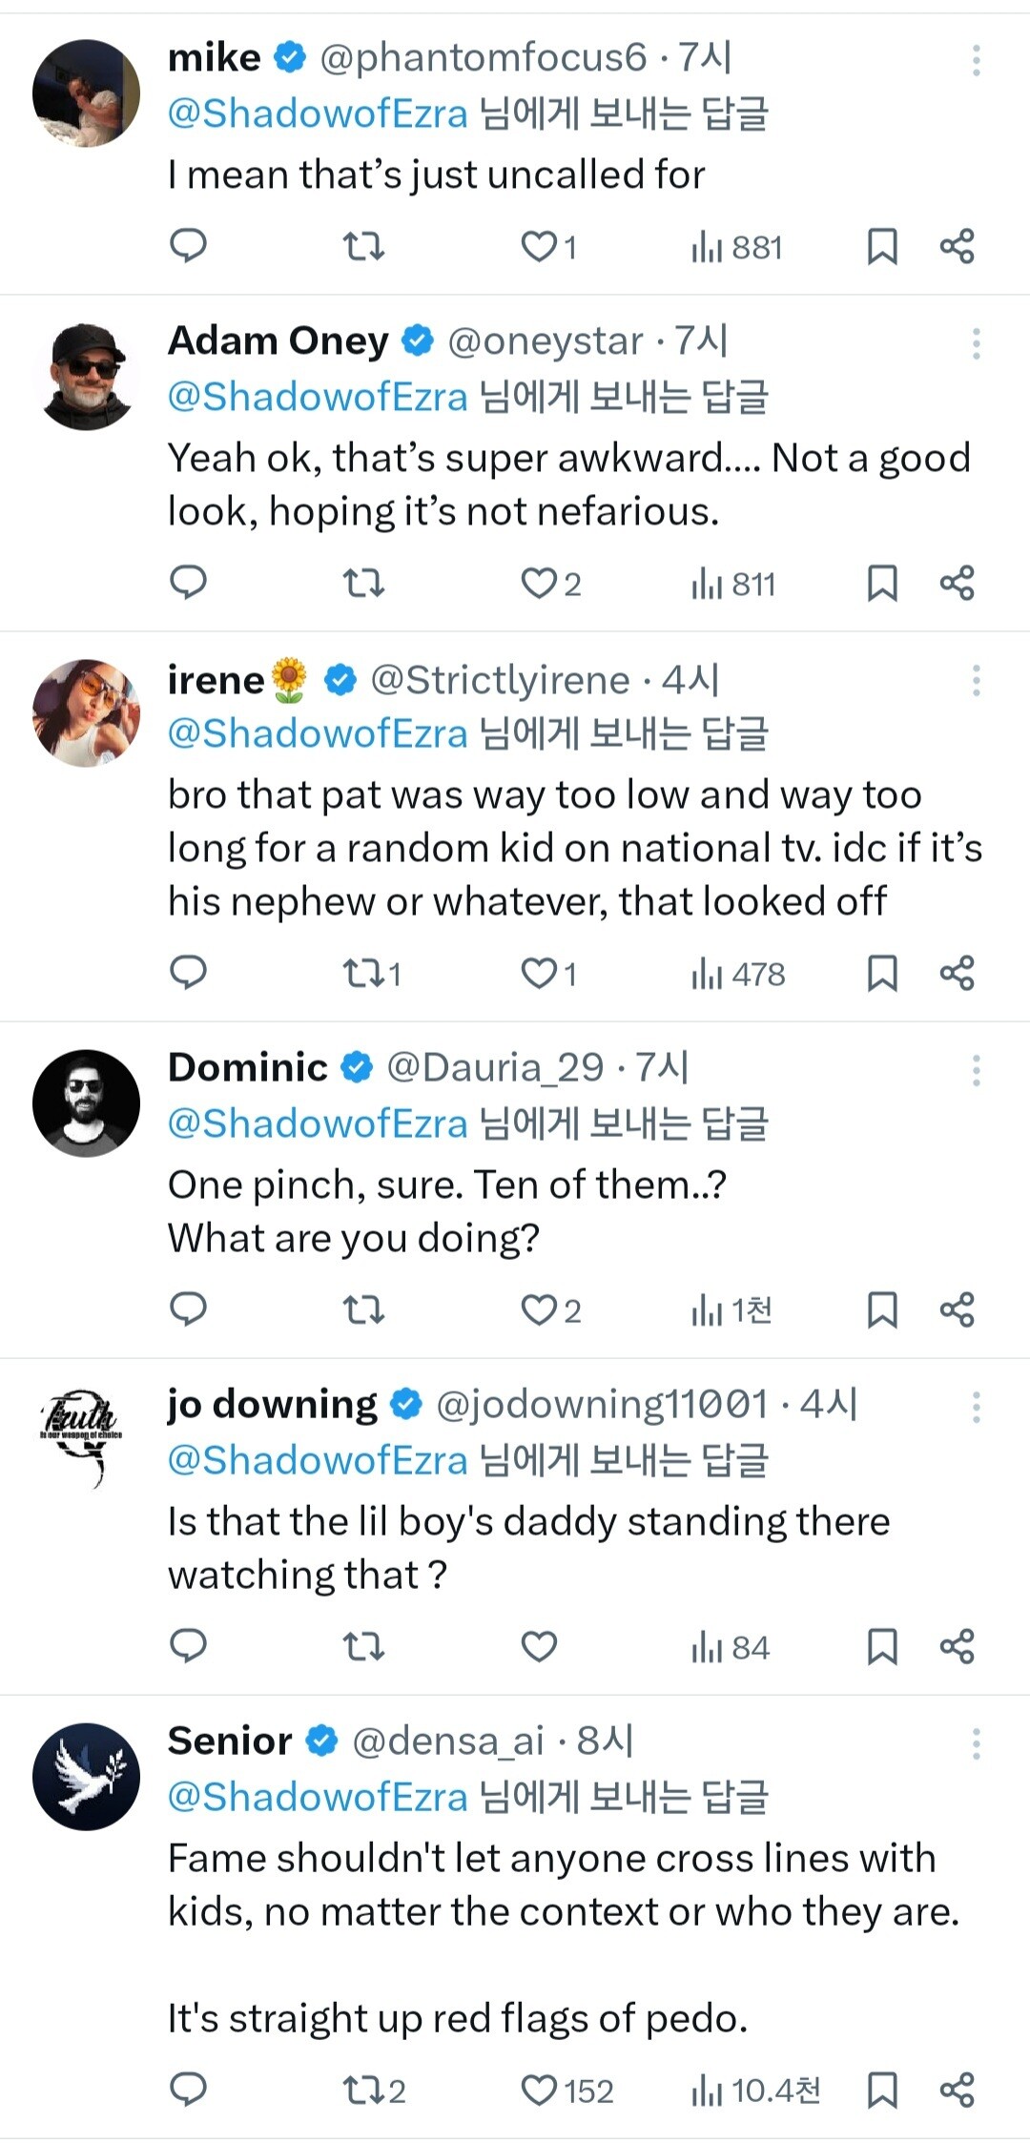Open more options on Senior's tweet
Screen dimensions: 1030x2143
click(x=976, y=1743)
